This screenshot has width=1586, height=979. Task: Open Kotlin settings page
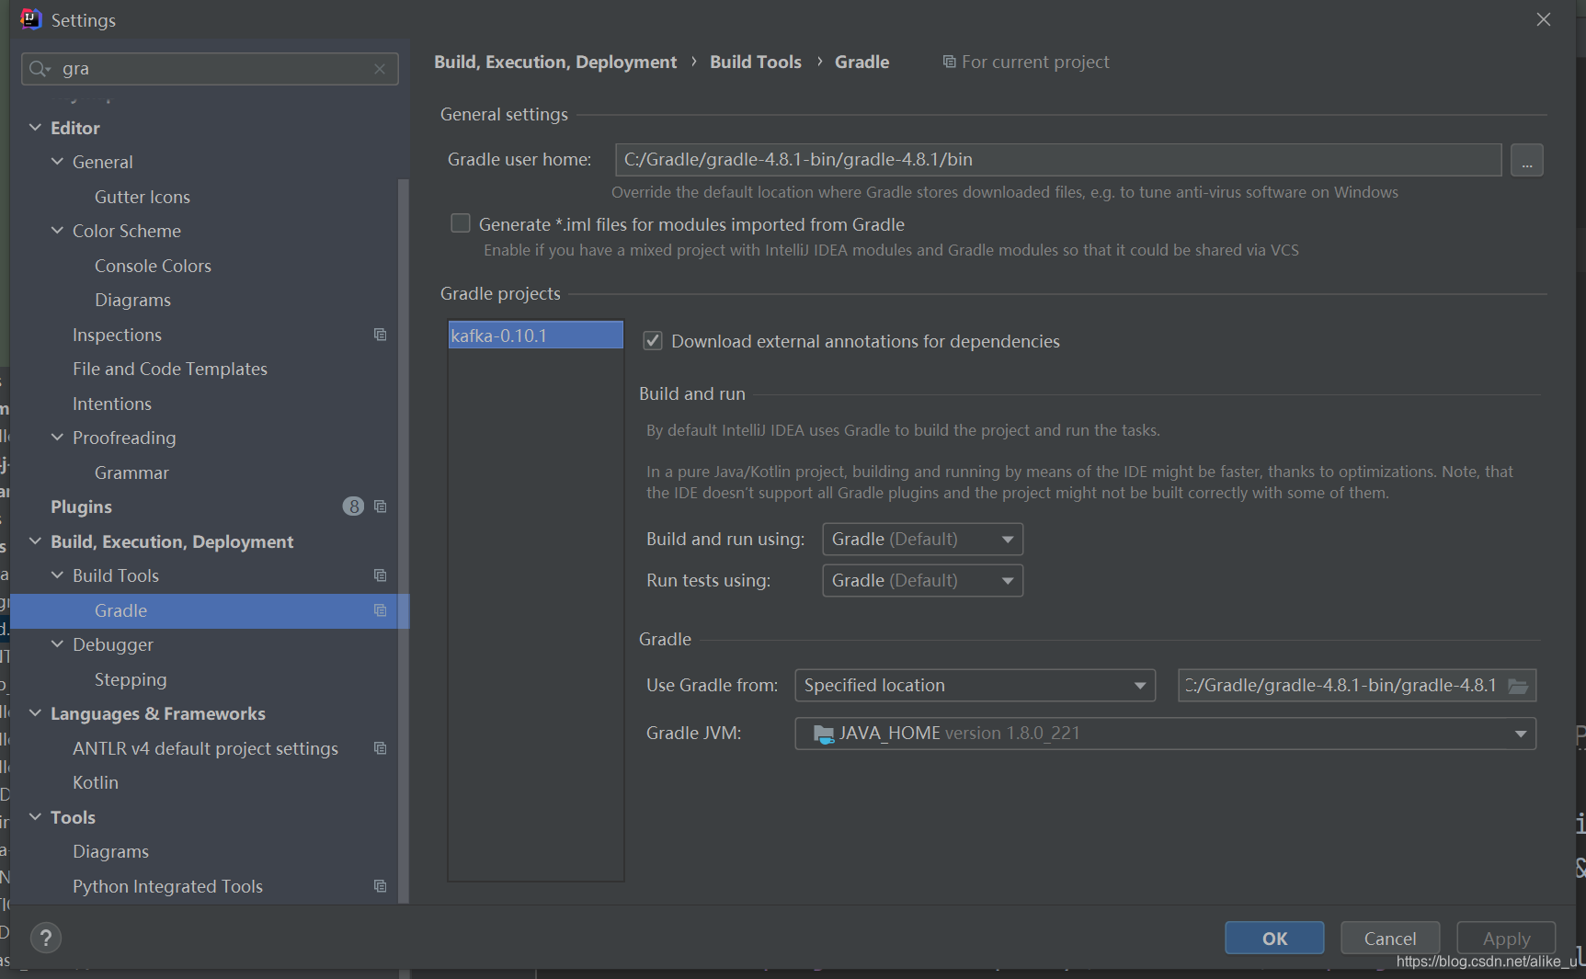point(96,782)
